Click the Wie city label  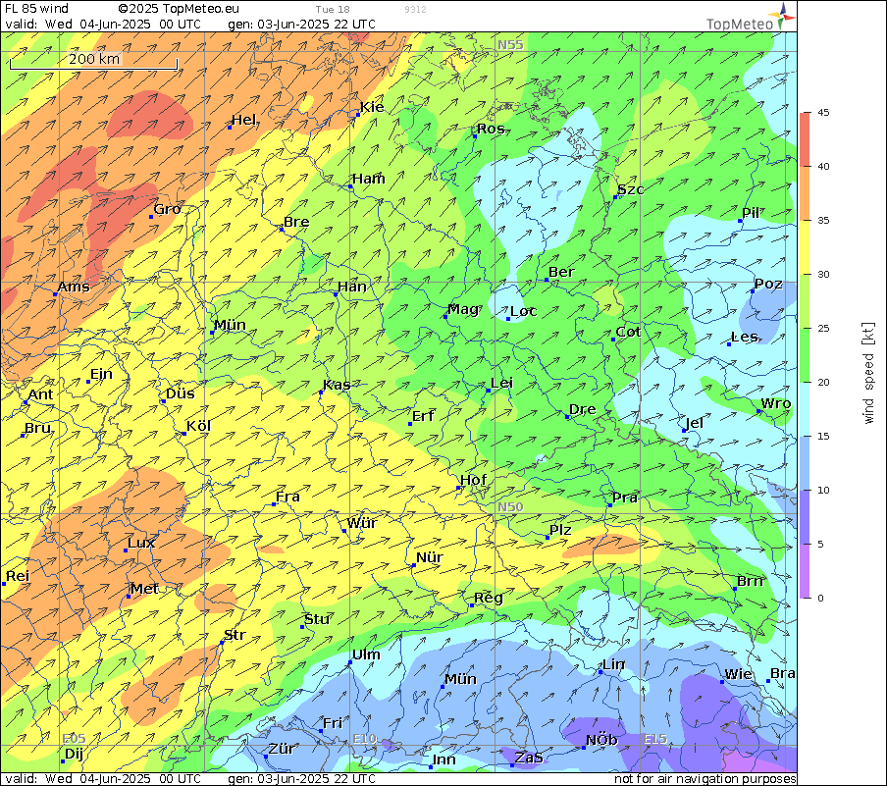click(739, 674)
